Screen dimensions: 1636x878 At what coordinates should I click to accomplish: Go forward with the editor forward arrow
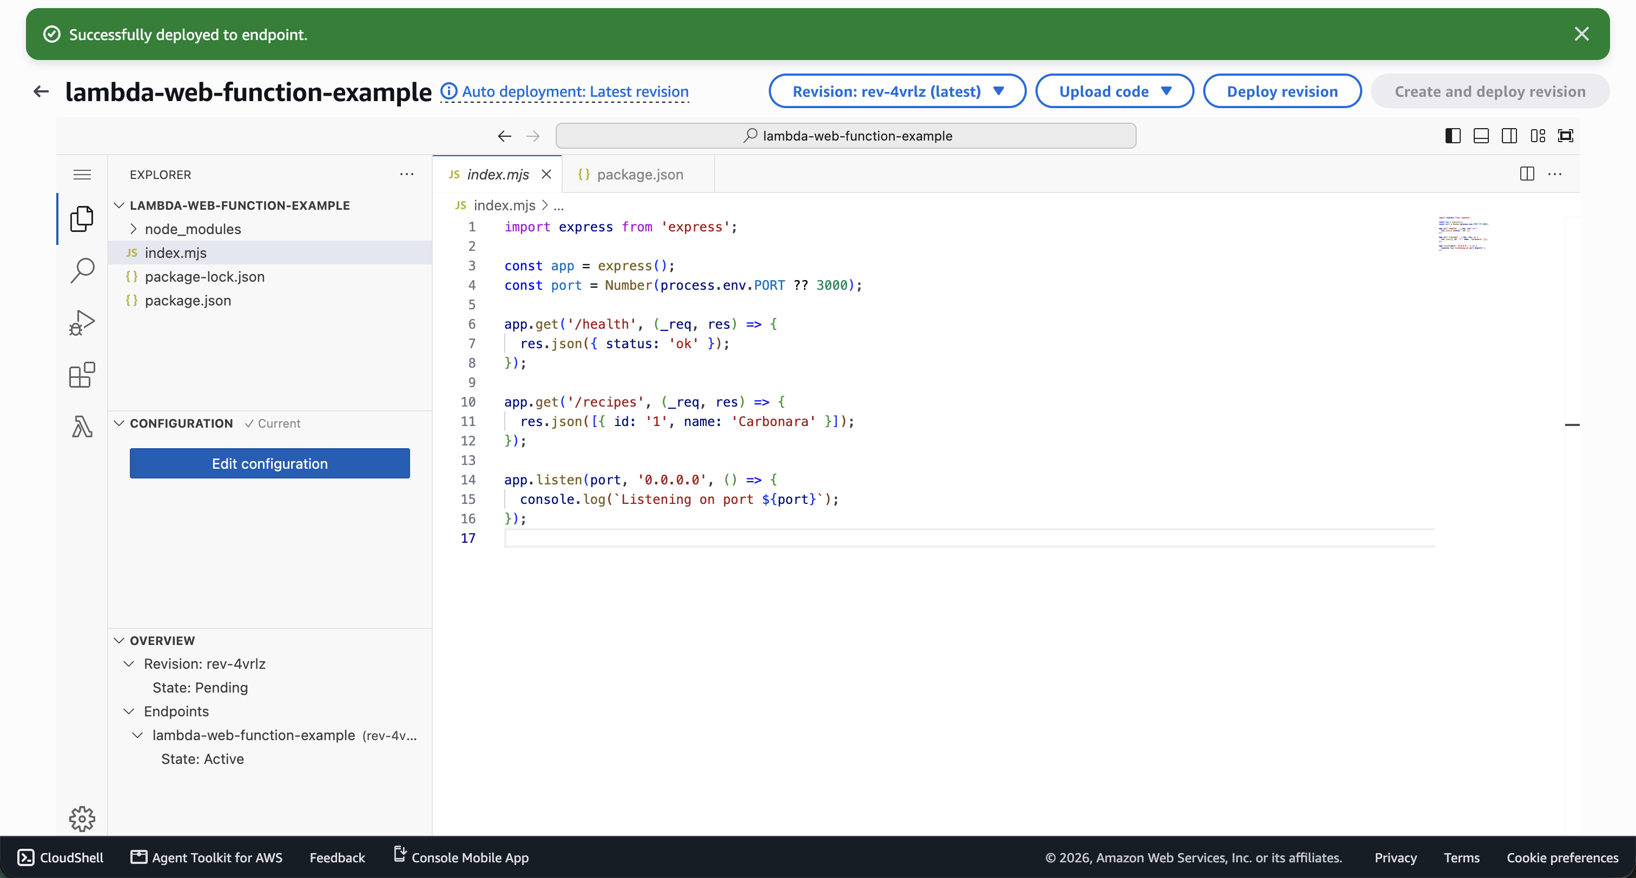pos(533,136)
